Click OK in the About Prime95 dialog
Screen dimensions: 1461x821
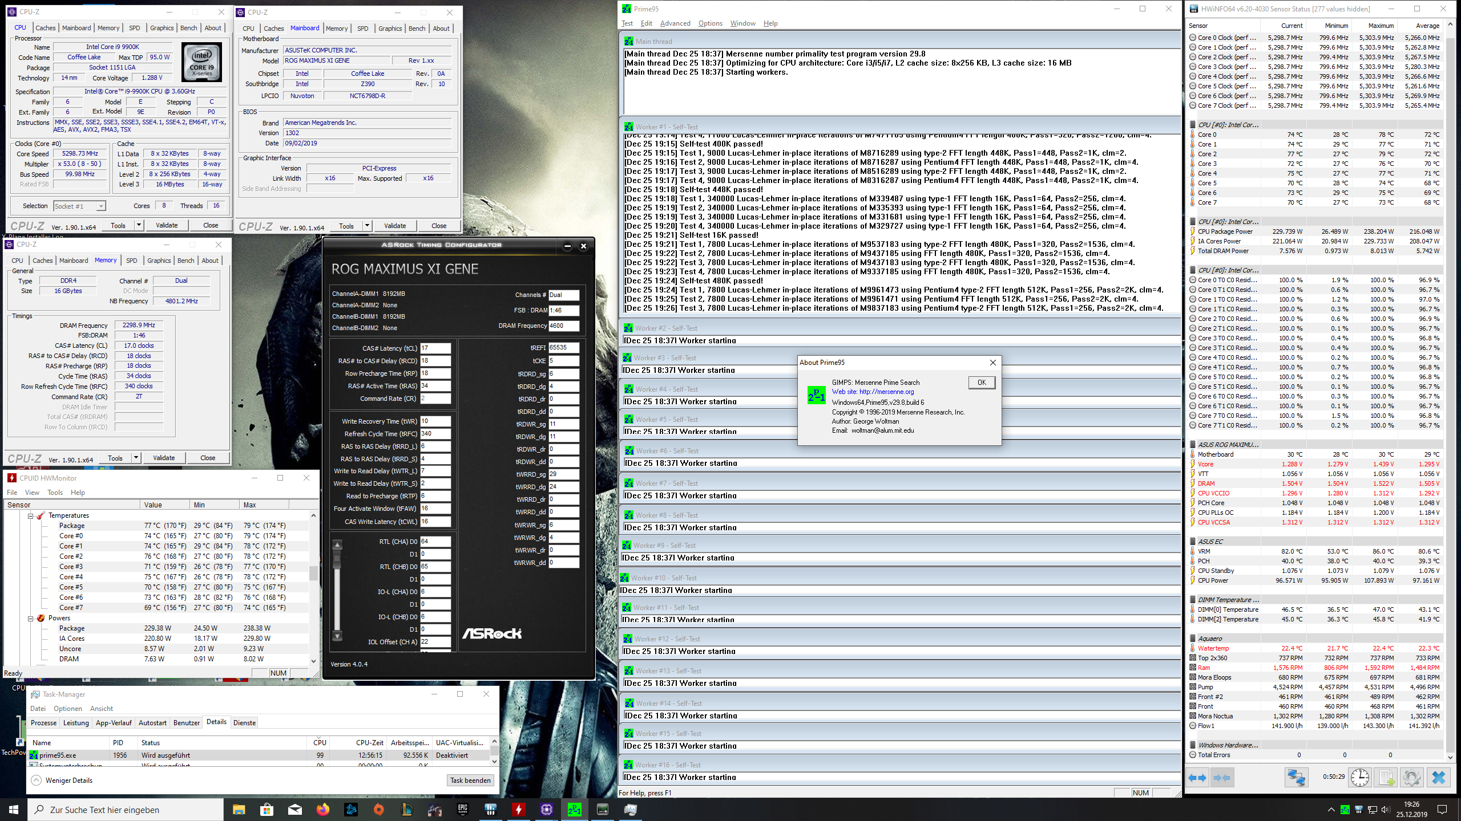pyautogui.click(x=980, y=382)
